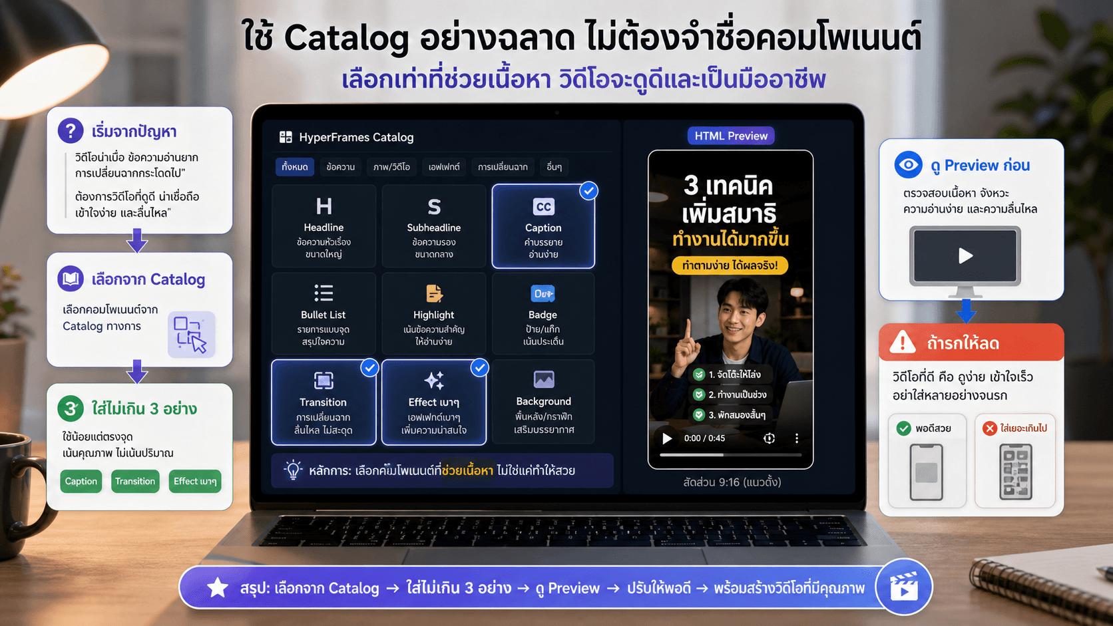Uncheck the Caption card checkmark
Screen dimensions: 1113x626
(588, 191)
